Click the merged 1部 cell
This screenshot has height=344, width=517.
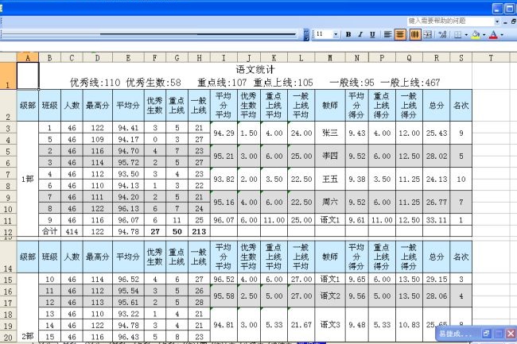pyautogui.click(x=28, y=179)
